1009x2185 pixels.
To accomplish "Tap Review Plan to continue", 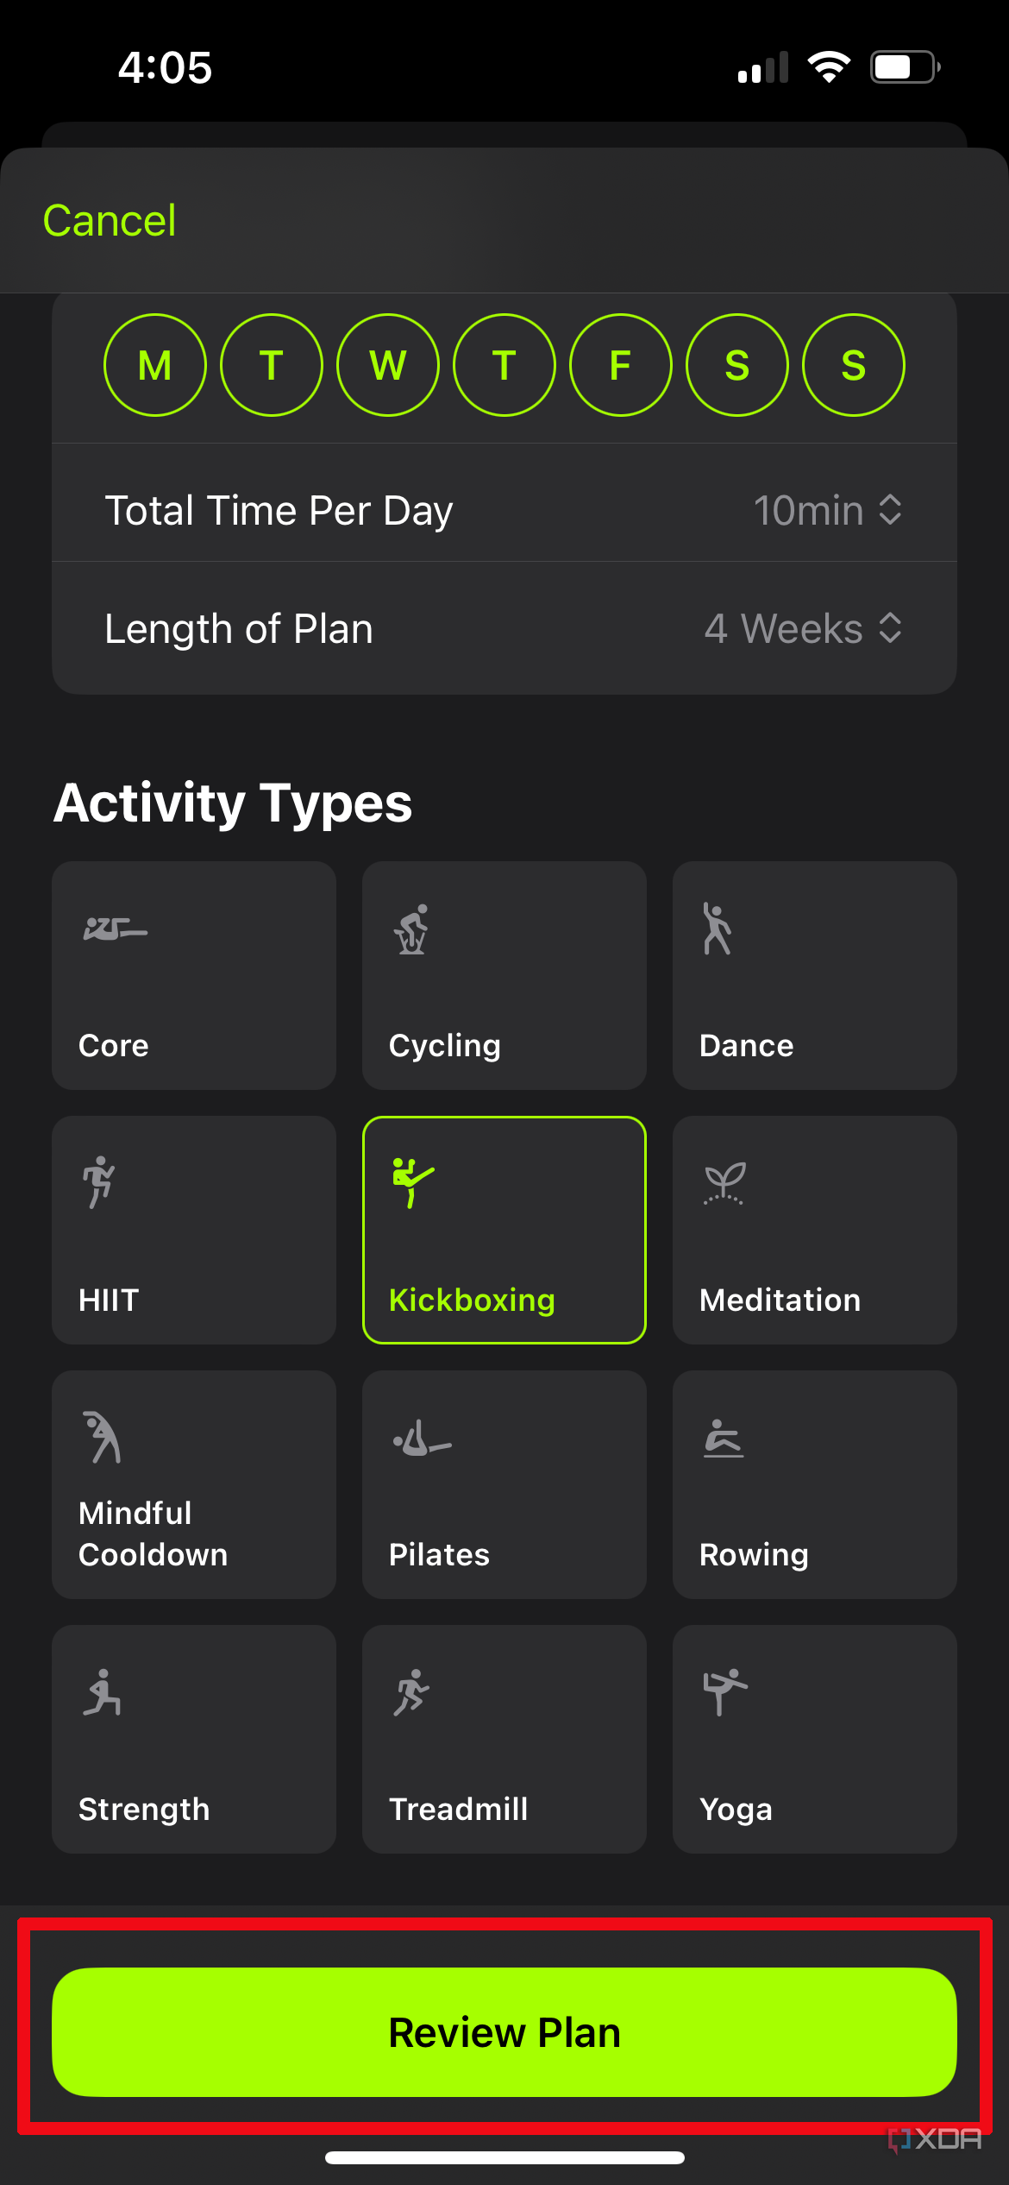I will 504,2031.
